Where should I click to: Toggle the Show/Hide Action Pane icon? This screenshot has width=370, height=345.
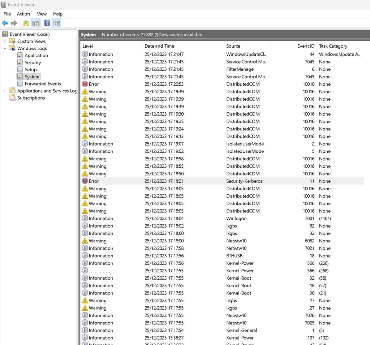(57, 23)
